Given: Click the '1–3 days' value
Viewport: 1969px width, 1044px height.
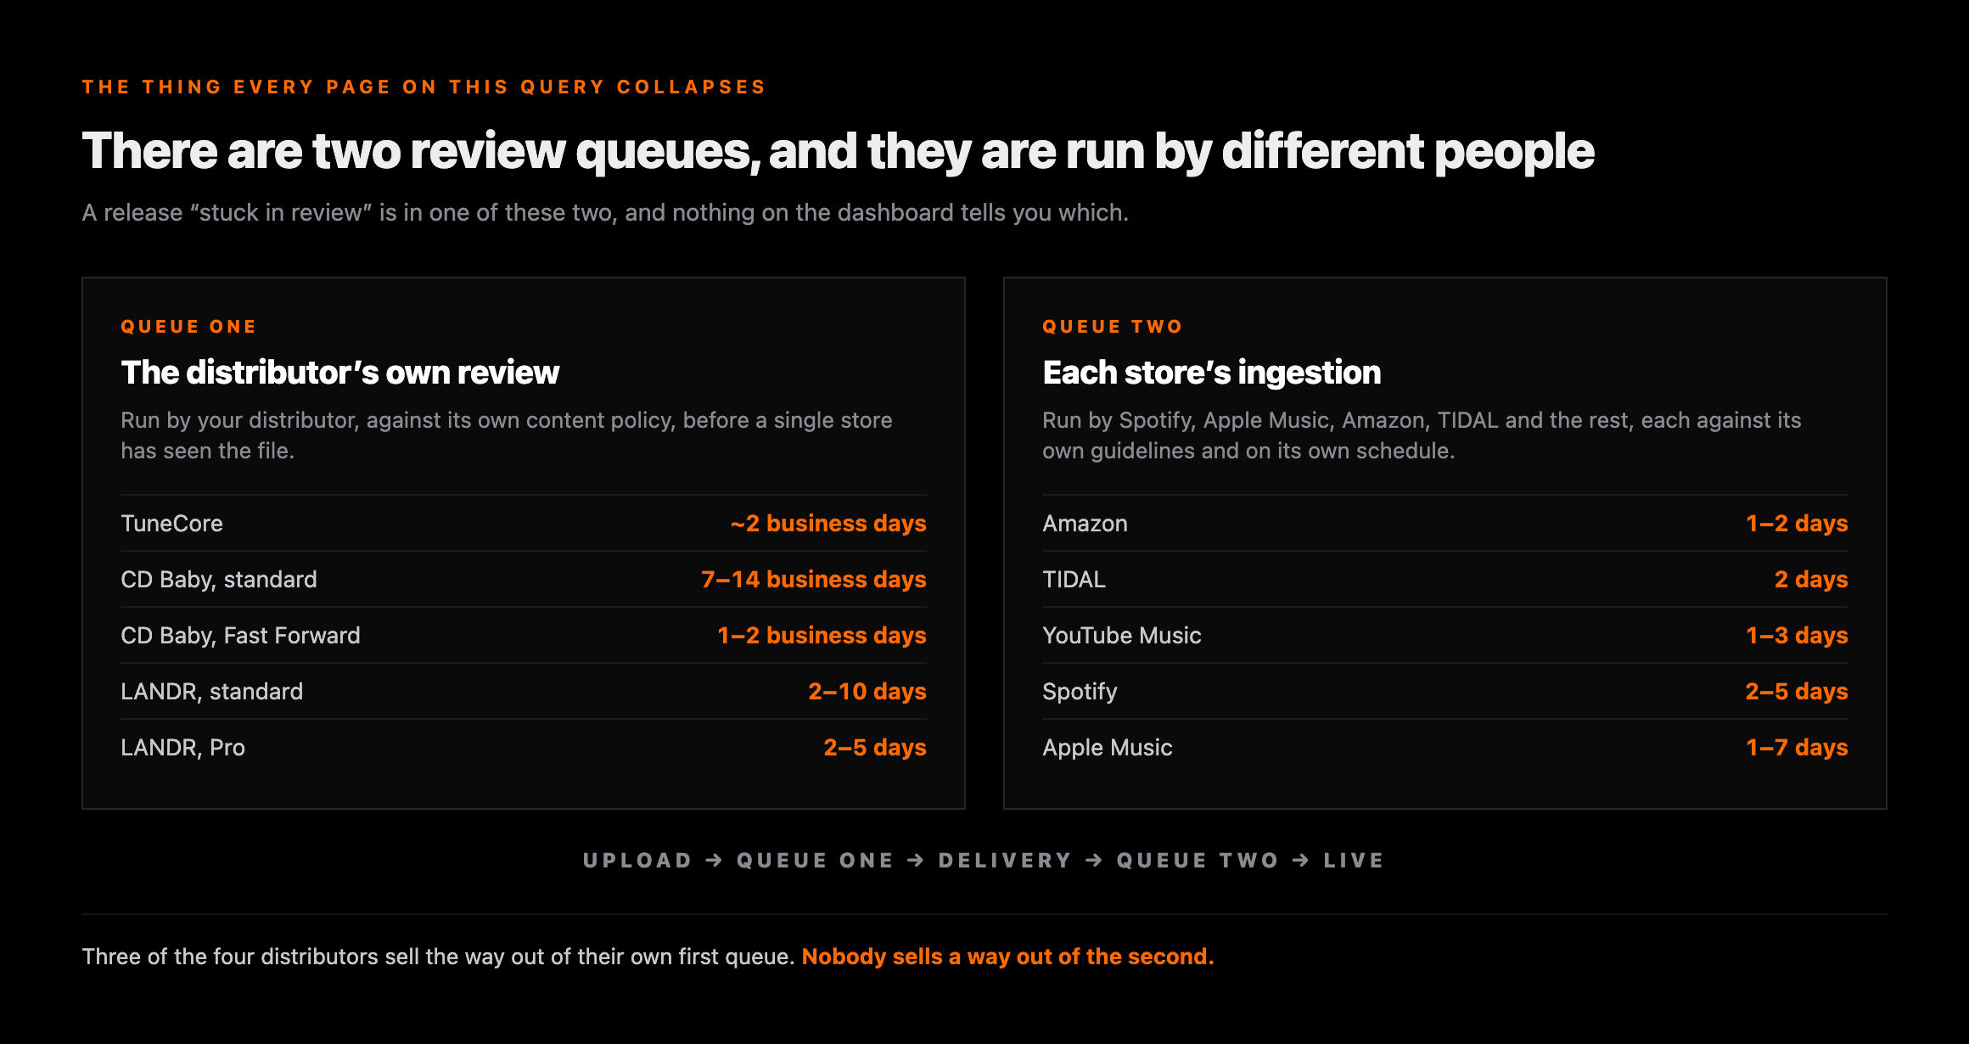Looking at the screenshot, I should click(1797, 635).
